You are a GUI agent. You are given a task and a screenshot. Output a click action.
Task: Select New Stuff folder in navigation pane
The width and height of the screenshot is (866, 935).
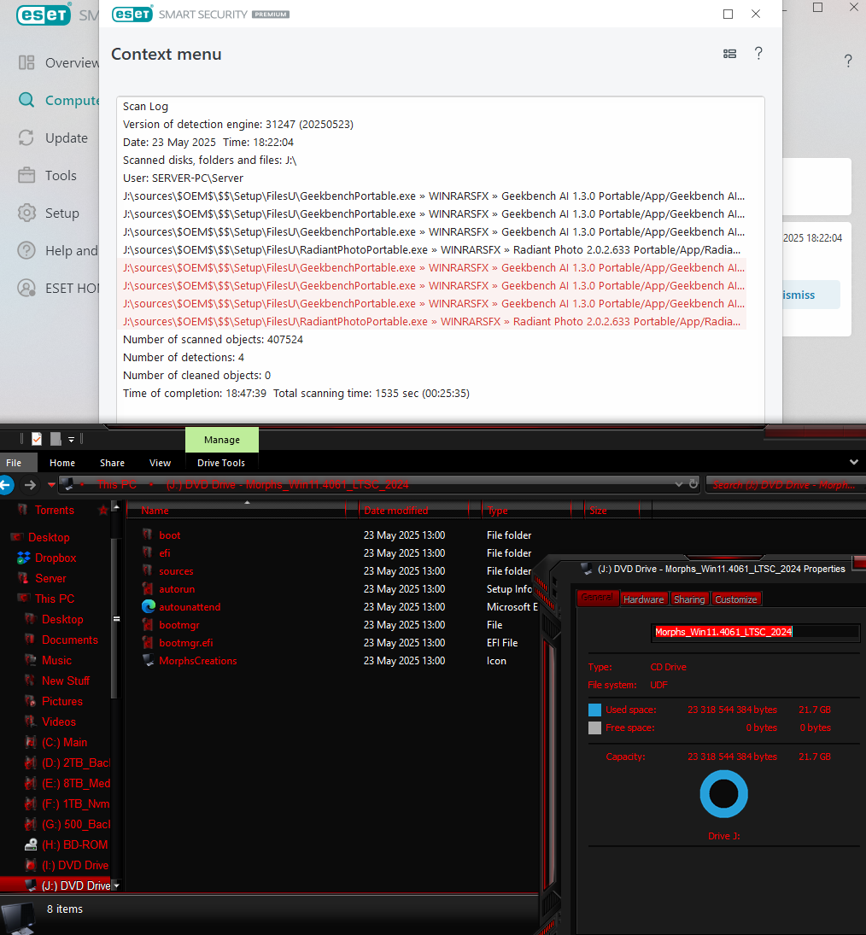[x=66, y=681]
